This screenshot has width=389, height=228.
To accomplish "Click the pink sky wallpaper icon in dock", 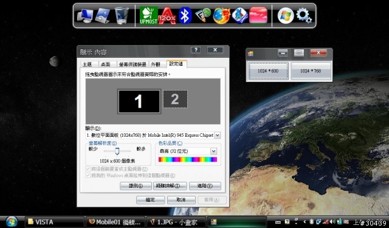I will tap(258, 15).
